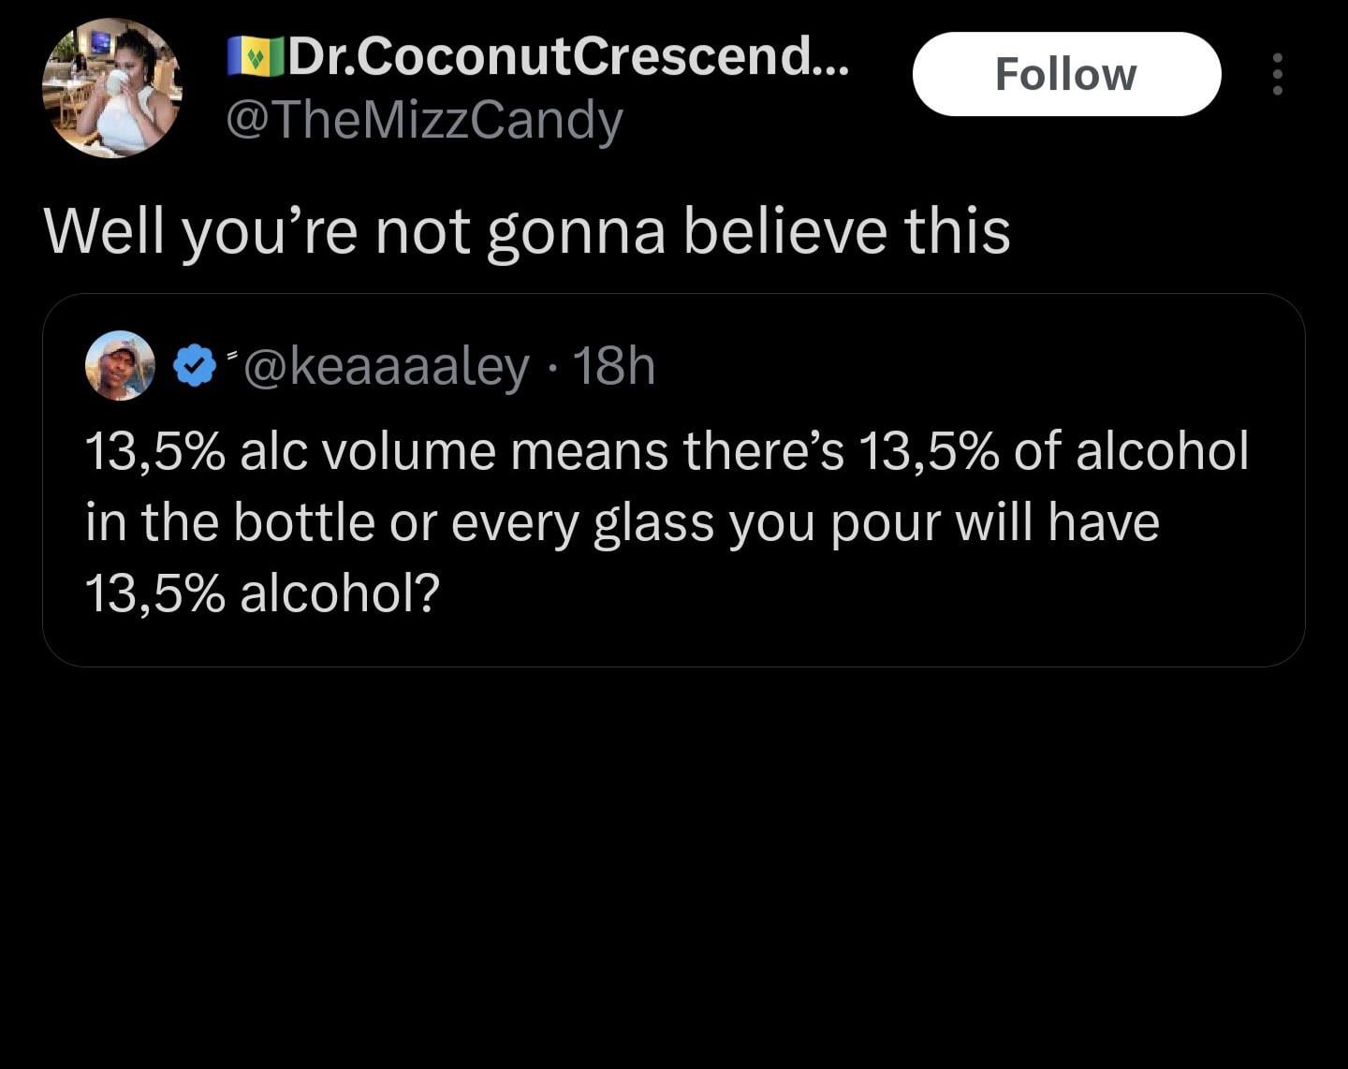
Task: Select the "Well you're not gonna believe this" text
Action: point(527,231)
